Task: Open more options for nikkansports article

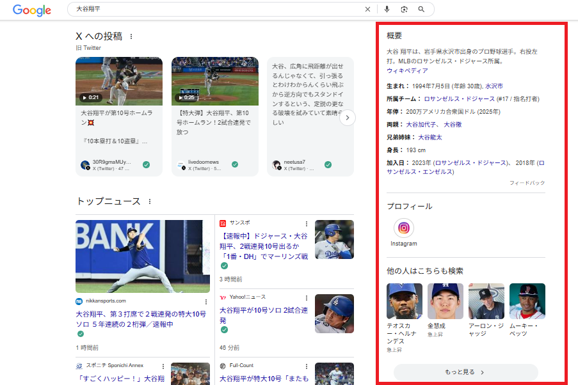Action: pyautogui.click(x=206, y=302)
